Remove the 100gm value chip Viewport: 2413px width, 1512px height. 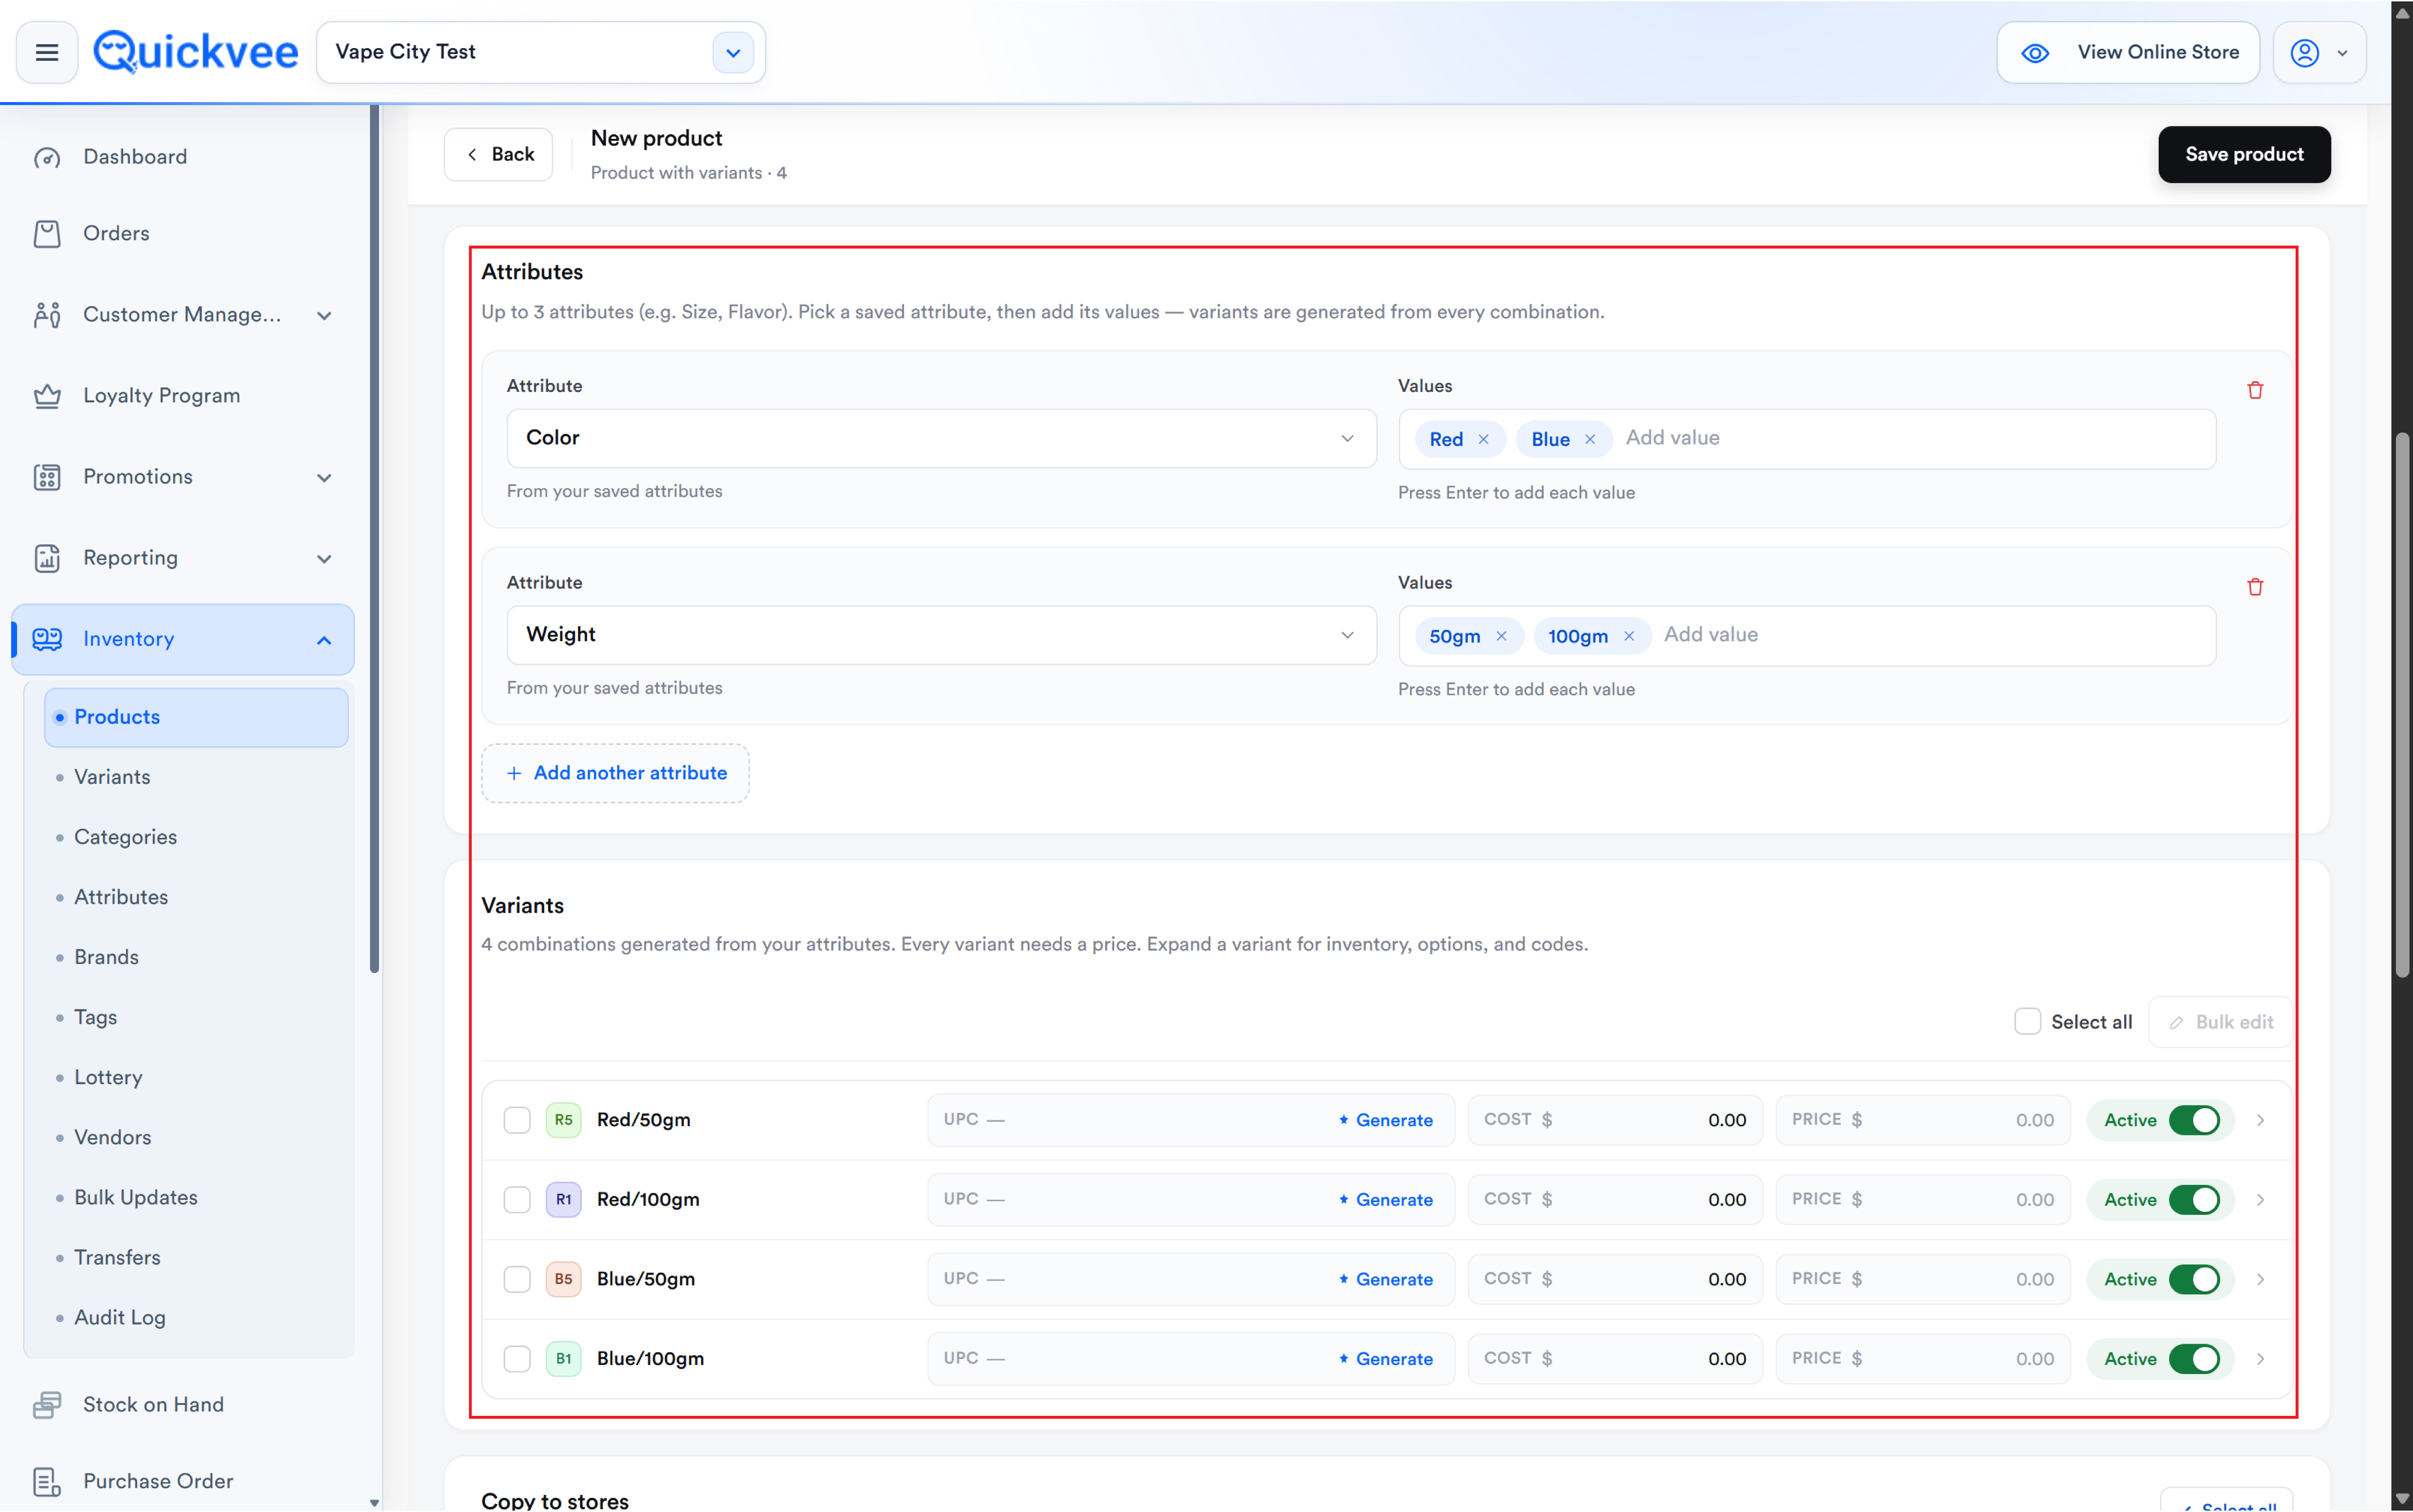[x=1629, y=636]
